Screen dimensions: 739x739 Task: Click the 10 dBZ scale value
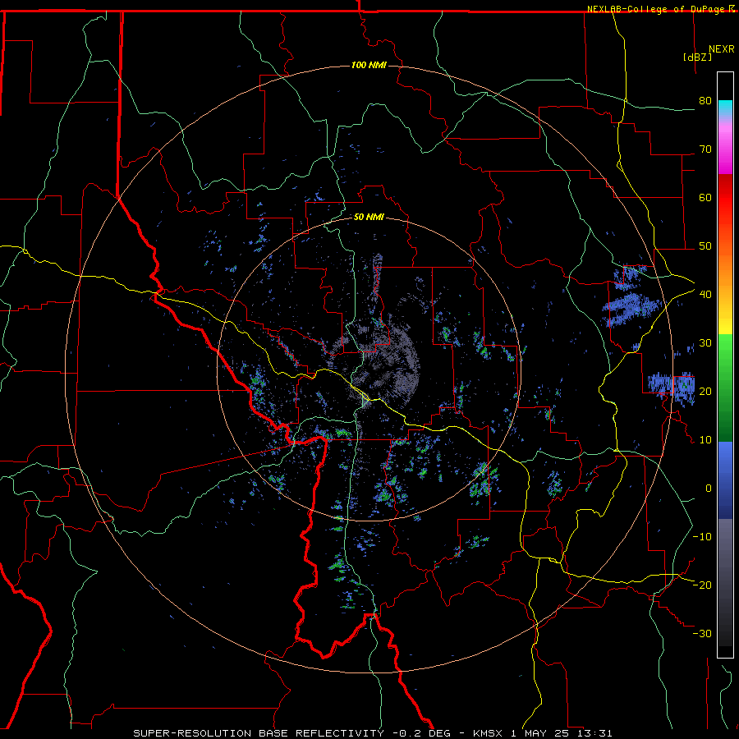tap(705, 440)
